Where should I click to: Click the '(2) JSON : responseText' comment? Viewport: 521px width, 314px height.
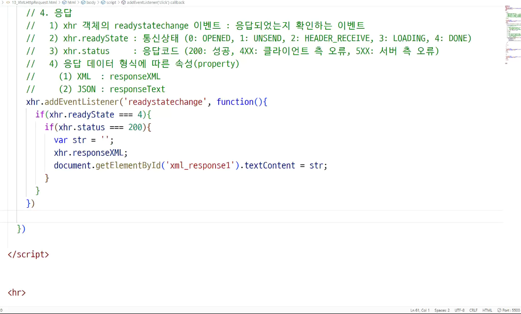(x=96, y=89)
